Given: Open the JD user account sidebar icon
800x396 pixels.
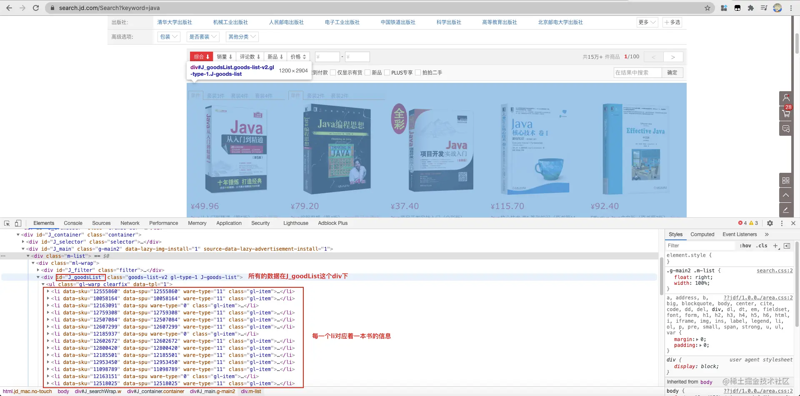Looking at the screenshot, I should coord(786,98).
